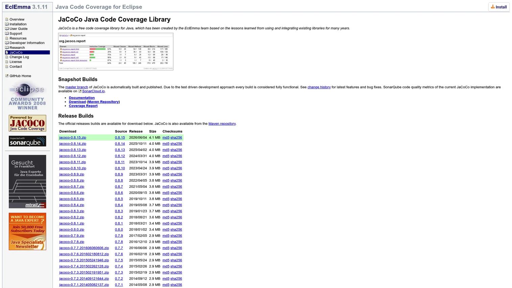Download jacoco-0.8.15.zip
Screen dimensions: 512x288
pos(72,138)
